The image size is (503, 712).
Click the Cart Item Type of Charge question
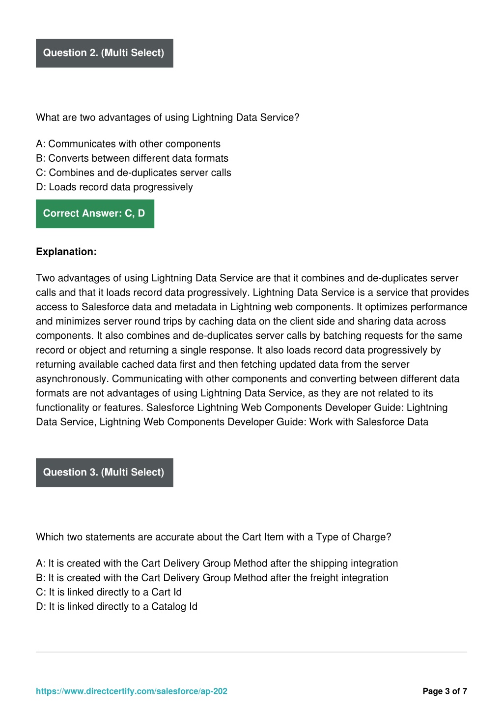[214, 537]
